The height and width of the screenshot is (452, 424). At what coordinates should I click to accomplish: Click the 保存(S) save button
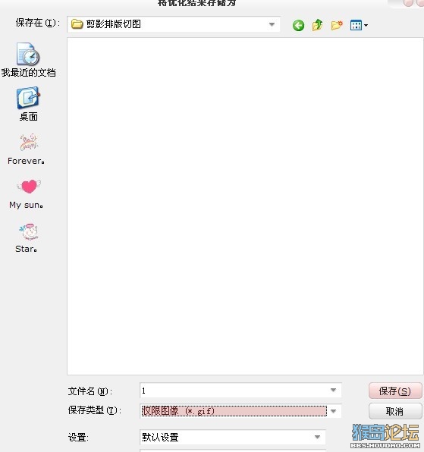tap(395, 391)
